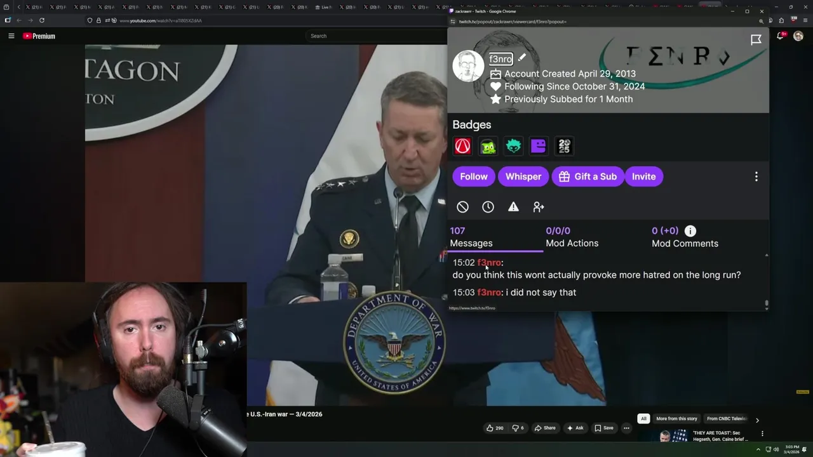Open the three-dot more options on viewer card
This screenshot has width=813, height=457.
(756, 176)
